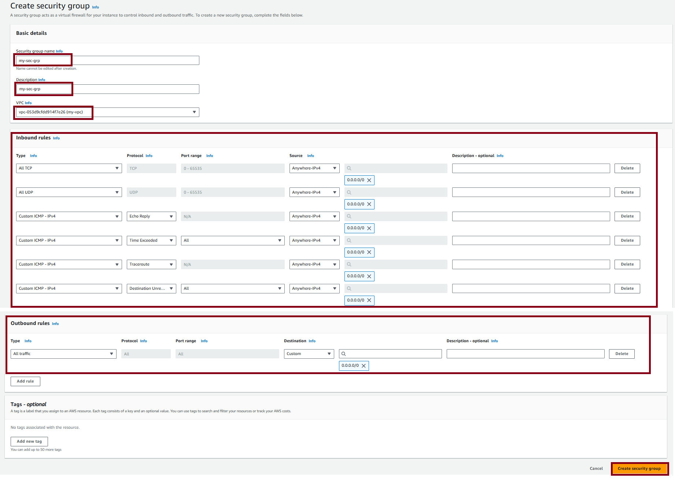The width and height of the screenshot is (675, 479).
Task: Cancel the security group creation
Action: (596, 469)
